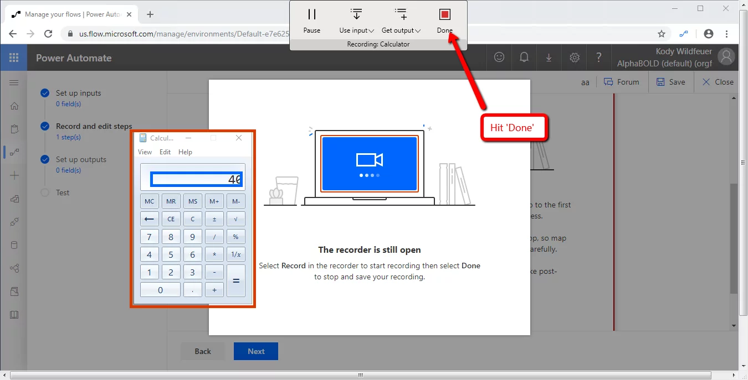Open Action items clipboard icon in sidebar

coord(14,129)
